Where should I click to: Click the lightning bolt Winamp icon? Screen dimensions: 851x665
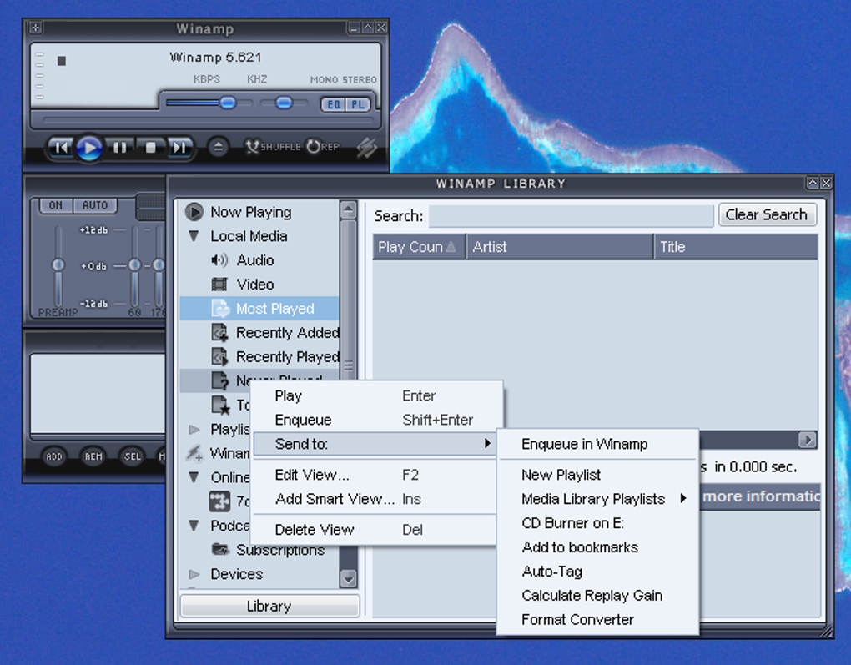click(x=367, y=147)
